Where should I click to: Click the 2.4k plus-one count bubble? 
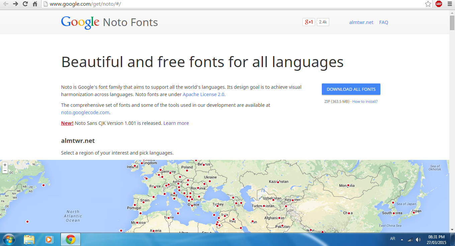(x=323, y=22)
